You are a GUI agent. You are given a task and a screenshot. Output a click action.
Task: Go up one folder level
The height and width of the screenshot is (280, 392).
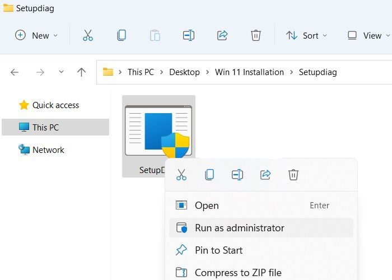(x=81, y=72)
